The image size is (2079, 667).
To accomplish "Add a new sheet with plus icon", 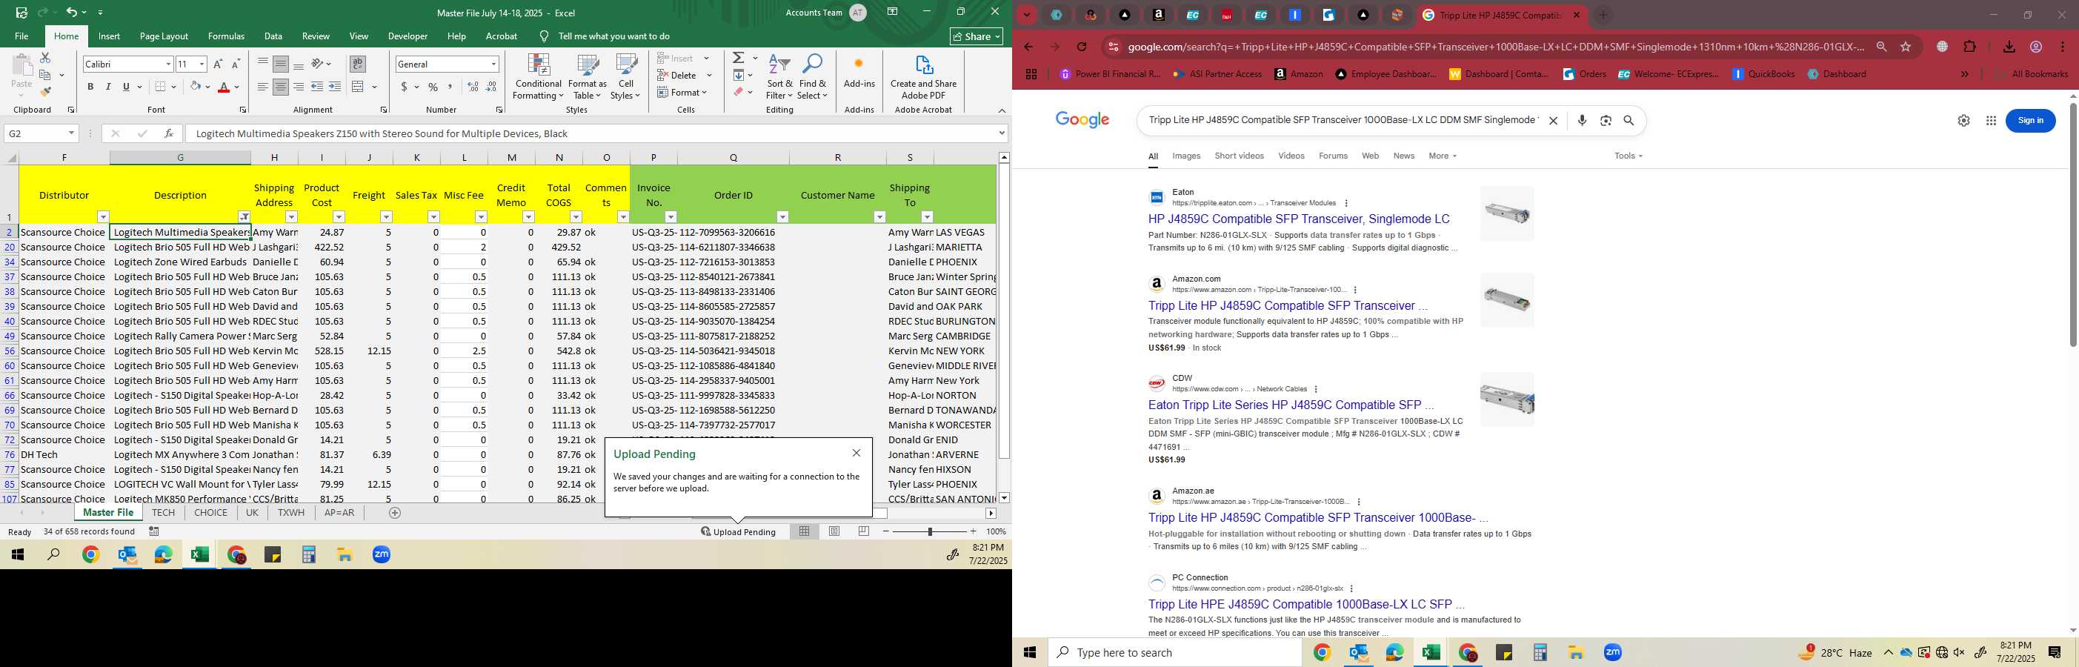I will [395, 513].
